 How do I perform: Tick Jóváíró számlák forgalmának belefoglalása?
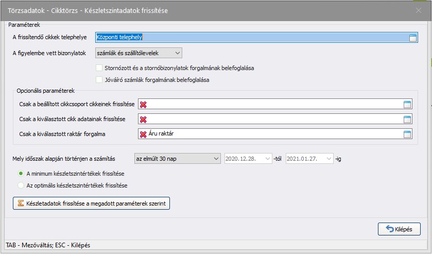[x=99, y=80]
